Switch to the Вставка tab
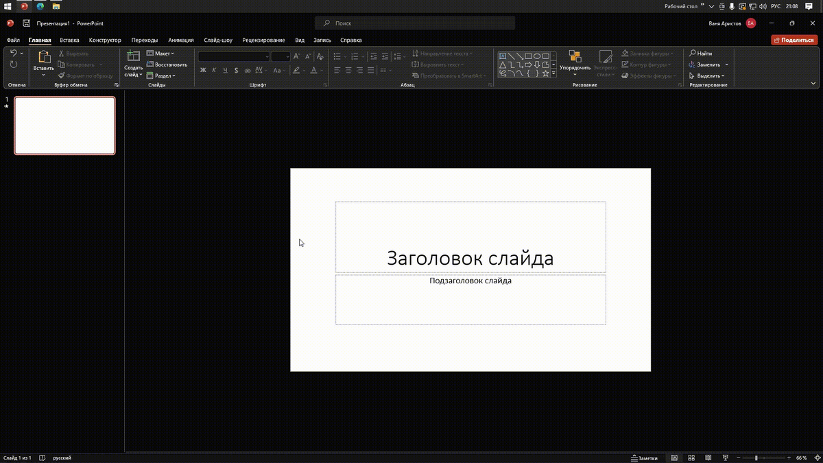The height and width of the screenshot is (463, 823). point(69,40)
